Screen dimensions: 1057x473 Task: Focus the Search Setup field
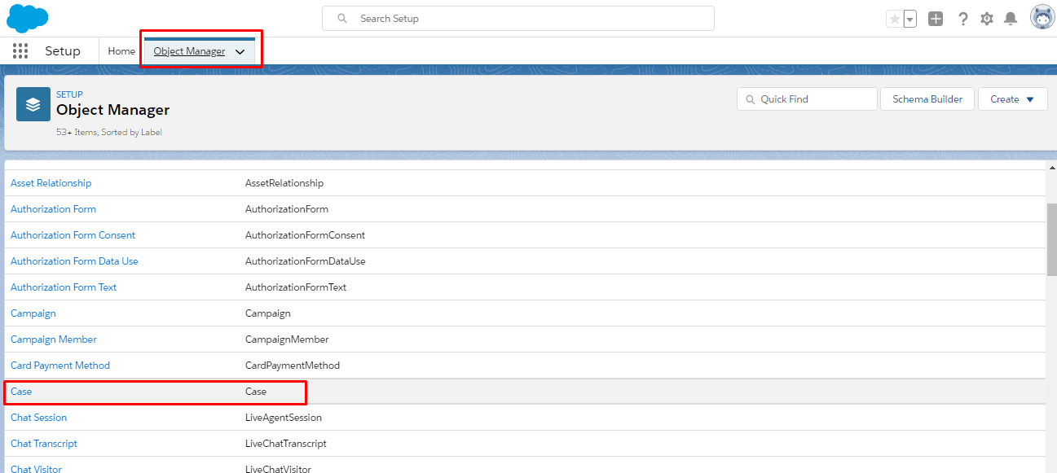coord(518,19)
